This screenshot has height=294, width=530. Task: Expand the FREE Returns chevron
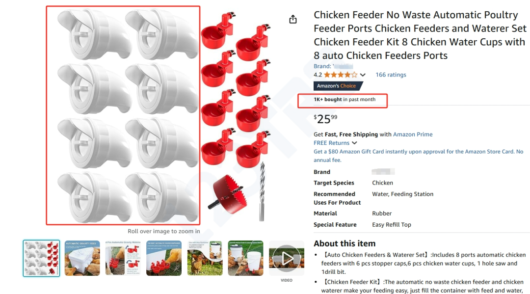click(x=354, y=143)
